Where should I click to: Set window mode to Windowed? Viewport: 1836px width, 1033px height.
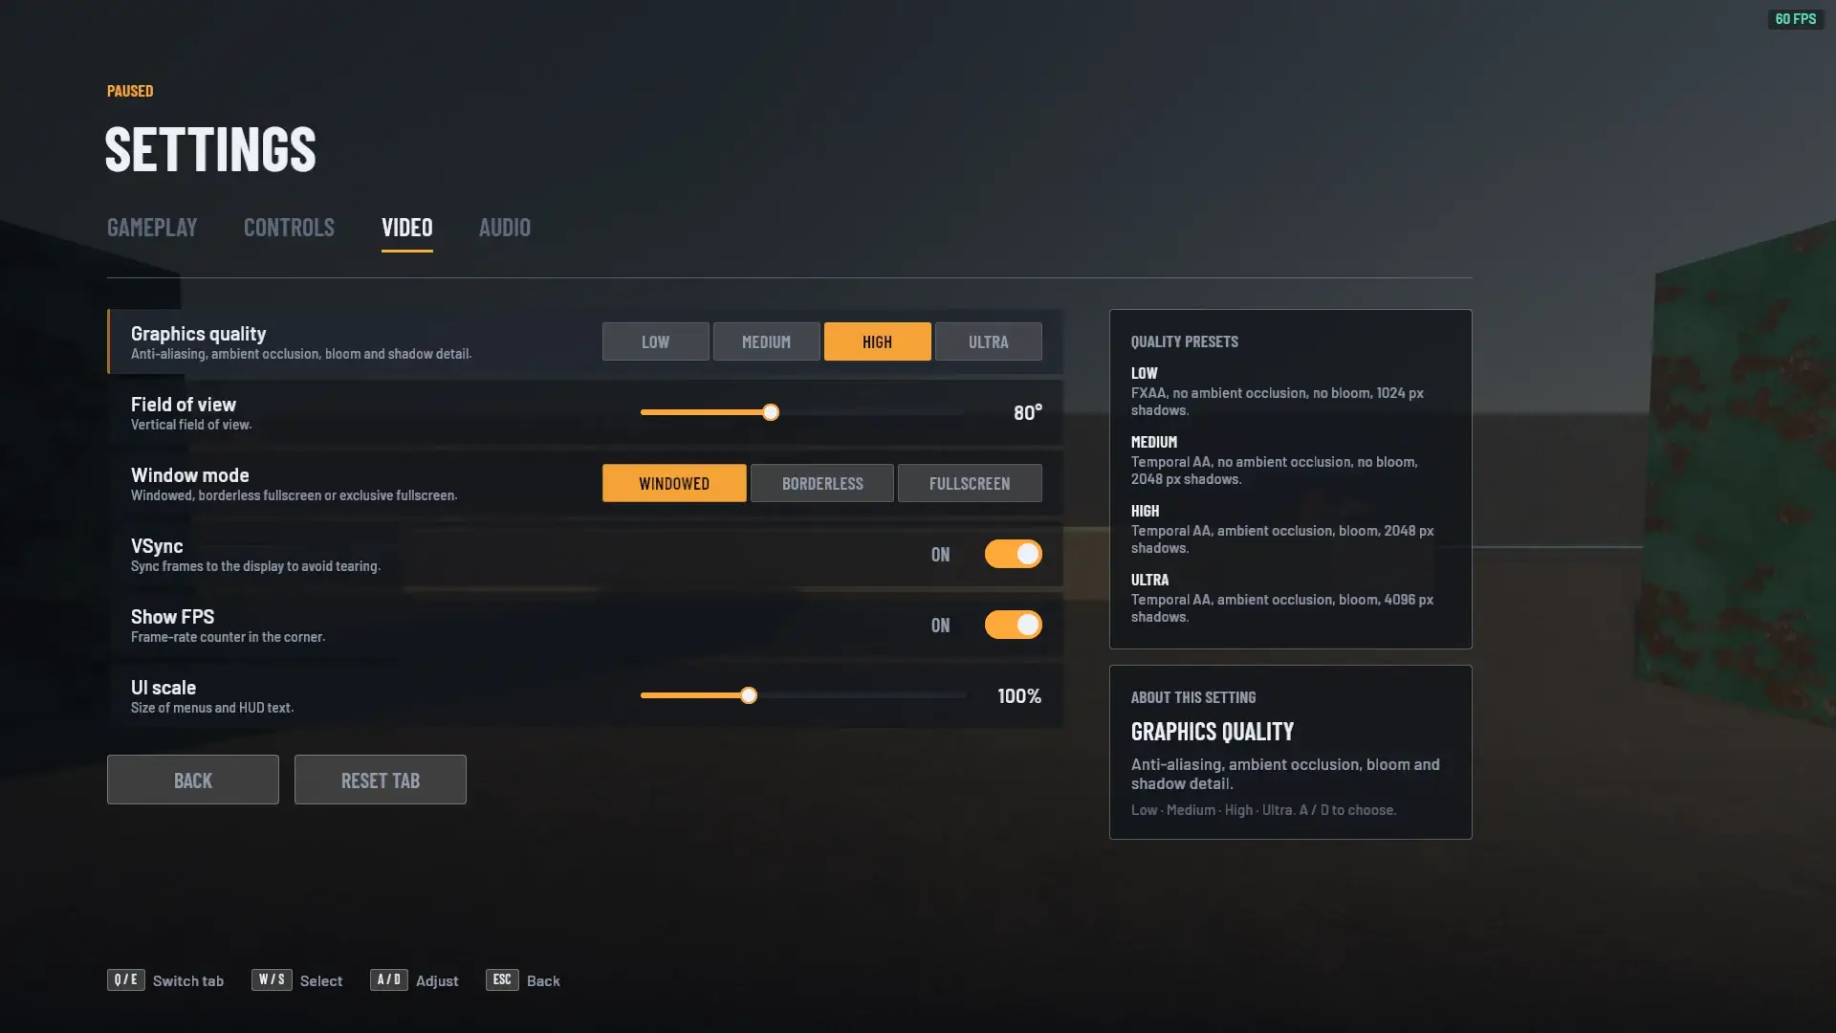click(x=674, y=483)
